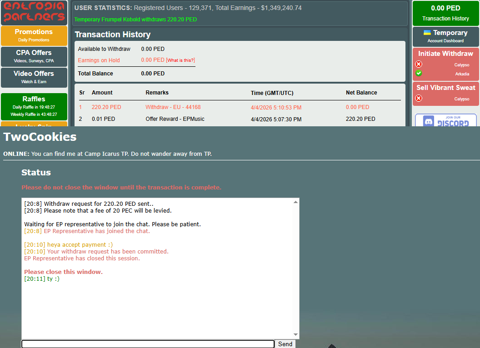Image resolution: width=480 pixels, height=348 pixels.
Task: Click the 'Please close this window.' message
Action: 63,272
